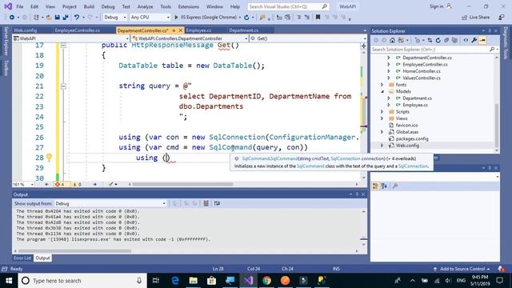Viewport: 512px width, 288px height.
Task: Open Google Chrome from taskbar
Action: click(266, 281)
